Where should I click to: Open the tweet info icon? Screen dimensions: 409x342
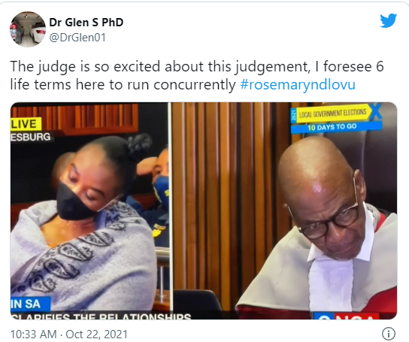click(x=389, y=334)
